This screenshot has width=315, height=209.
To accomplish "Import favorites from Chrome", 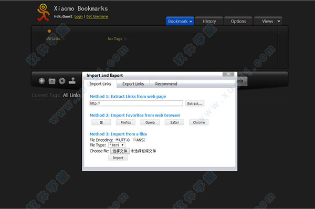I will pos(198,122).
